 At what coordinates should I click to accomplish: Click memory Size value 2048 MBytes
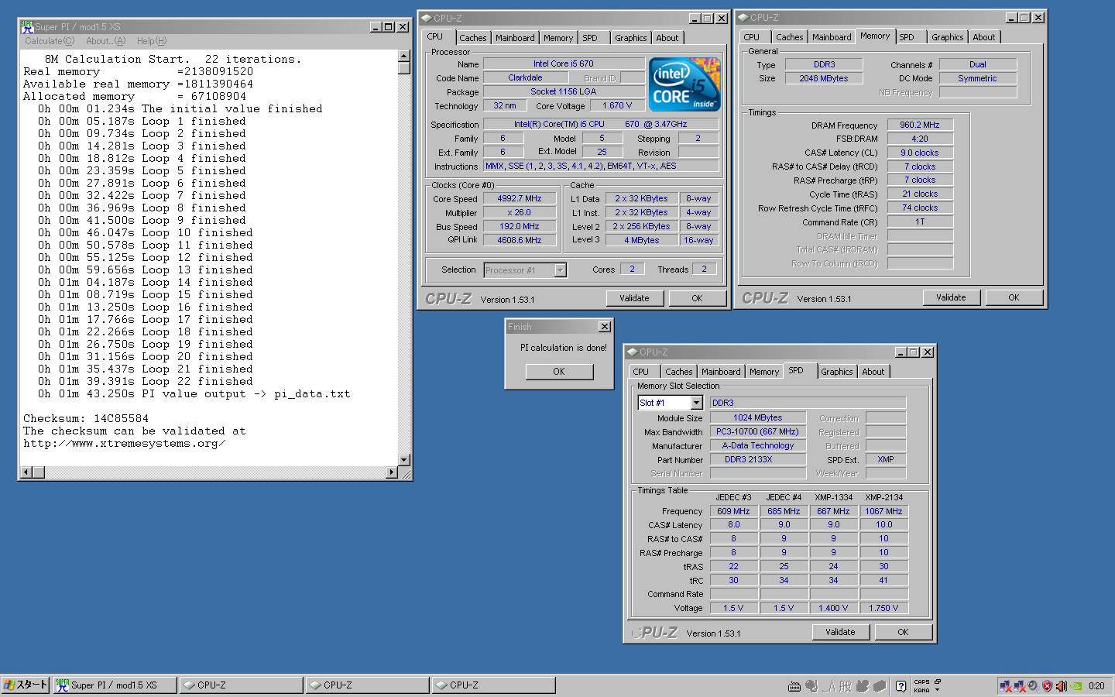(x=824, y=78)
